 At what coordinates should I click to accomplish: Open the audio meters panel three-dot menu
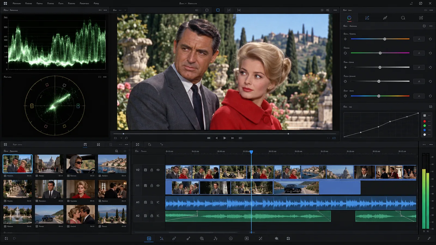click(x=431, y=145)
